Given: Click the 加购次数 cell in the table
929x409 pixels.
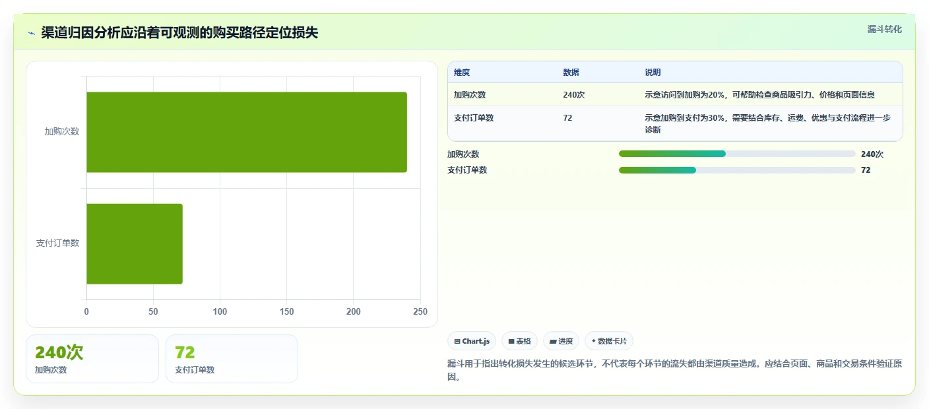Looking at the screenshot, I should pyautogui.click(x=470, y=94).
